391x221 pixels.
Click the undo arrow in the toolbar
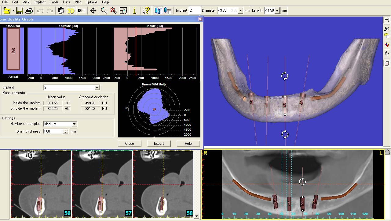click(x=40, y=11)
